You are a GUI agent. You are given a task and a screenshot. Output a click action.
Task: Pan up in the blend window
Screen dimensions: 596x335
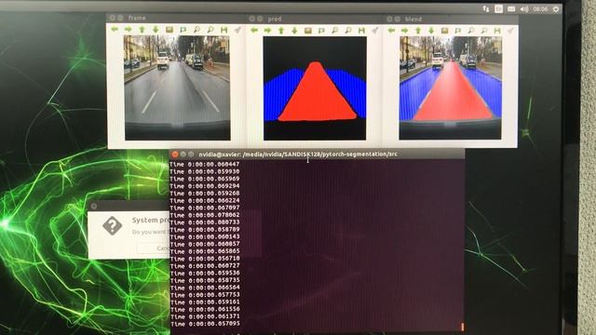pos(418,30)
